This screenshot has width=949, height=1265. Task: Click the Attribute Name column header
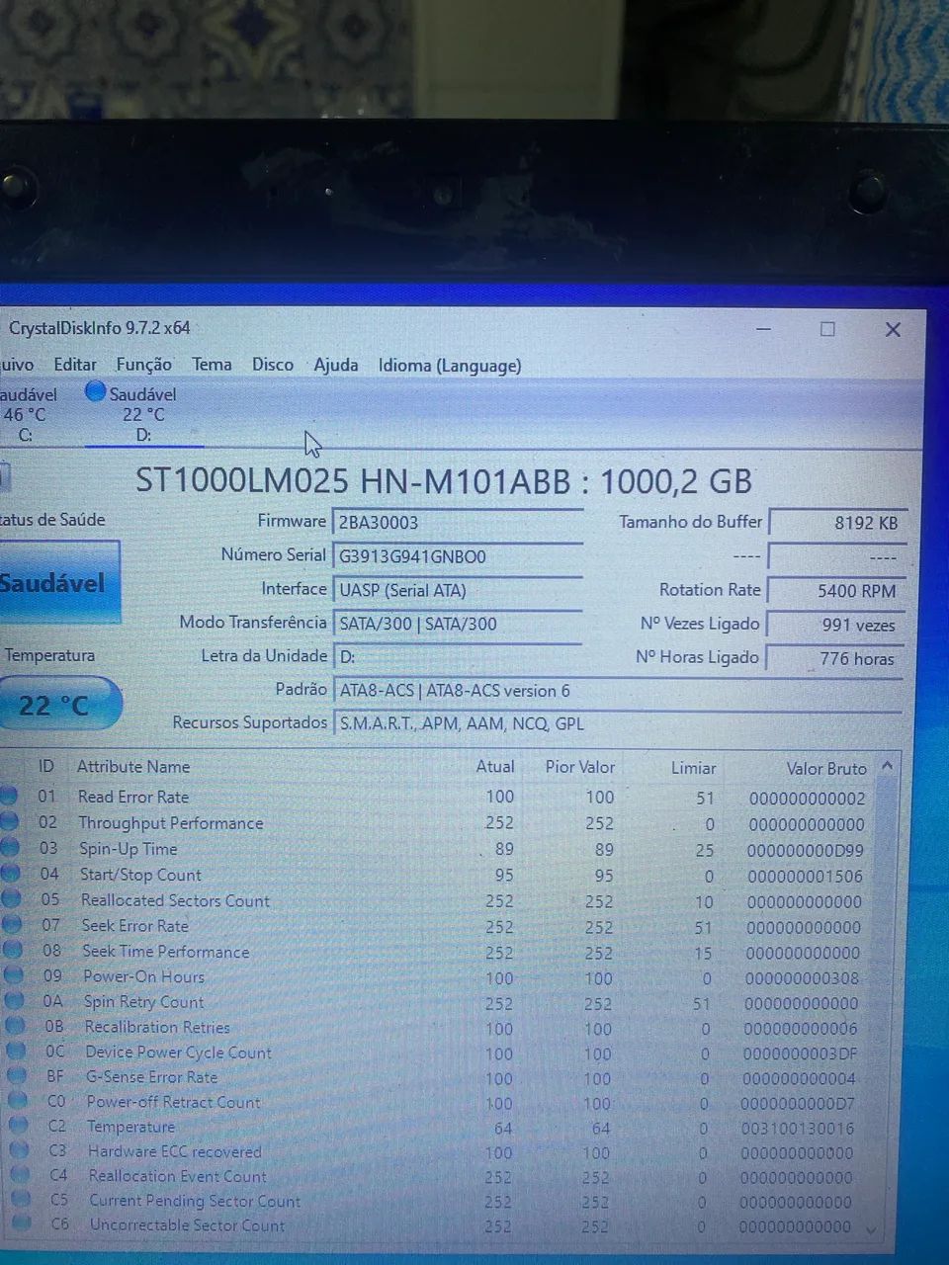click(x=133, y=766)
